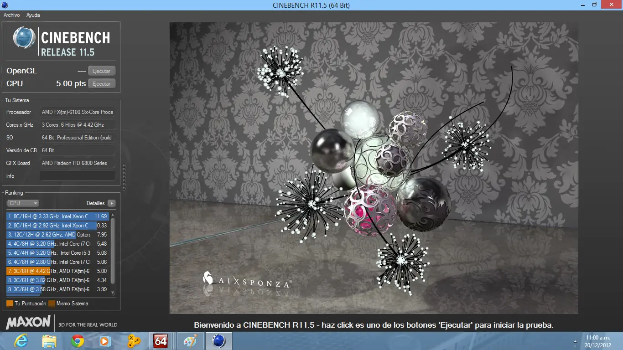The height and width of the screenshot is (350, 623).
Task: Click the Versión de CB field
Action: (x=78, y=150)
